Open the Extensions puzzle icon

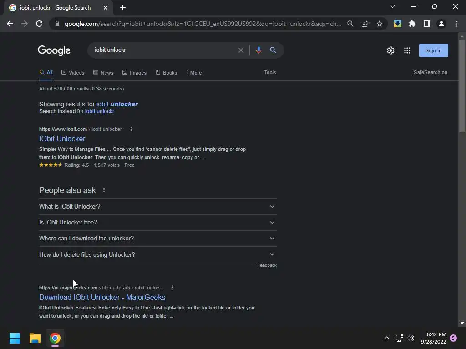tap(412, 24)
